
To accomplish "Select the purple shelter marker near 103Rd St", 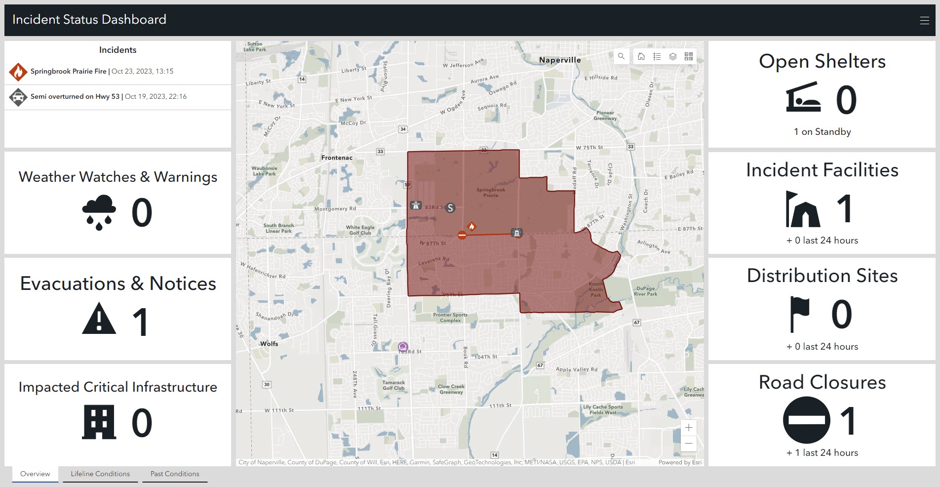I will tap(402, 347).
